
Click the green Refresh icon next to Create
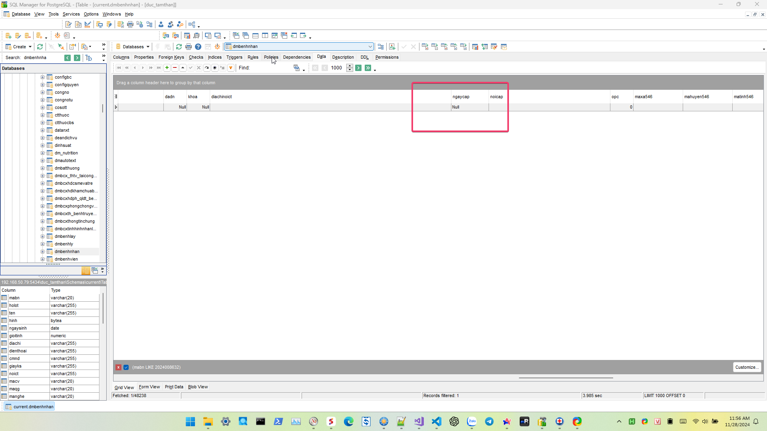[x=40, y=47]
